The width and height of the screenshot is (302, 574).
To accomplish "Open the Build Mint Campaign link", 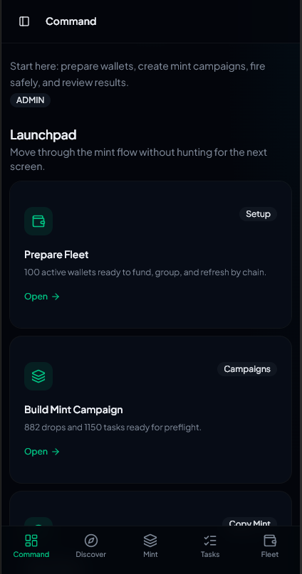I will click(42, 452).
